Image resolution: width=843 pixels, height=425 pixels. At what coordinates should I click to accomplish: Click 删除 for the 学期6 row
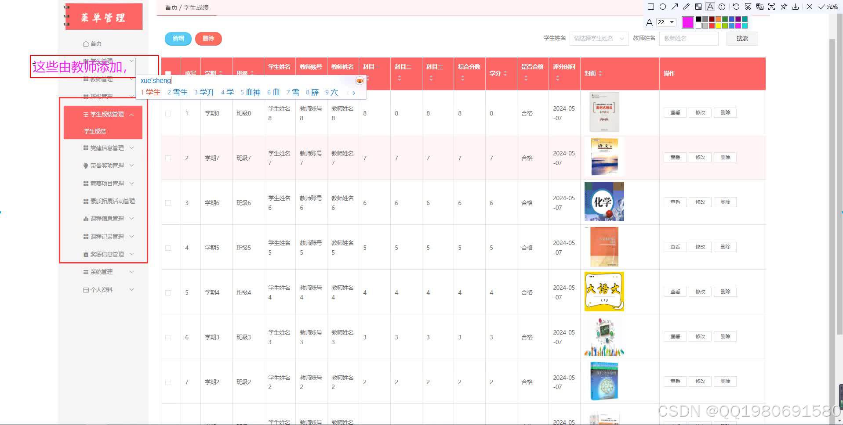725,202
